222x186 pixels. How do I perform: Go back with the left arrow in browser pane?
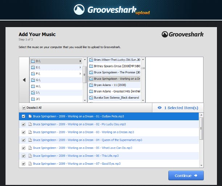[x=24, y=80]
